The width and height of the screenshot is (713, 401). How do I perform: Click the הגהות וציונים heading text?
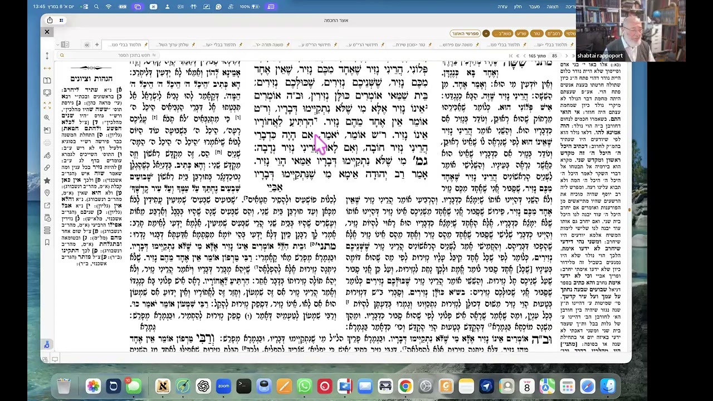(x=91, y=79)
